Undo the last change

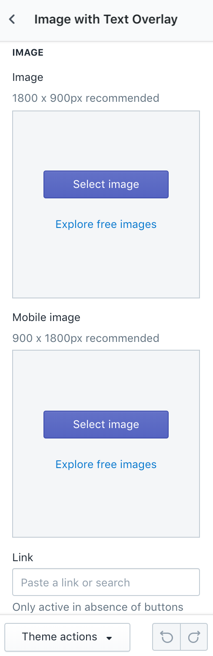166,637
